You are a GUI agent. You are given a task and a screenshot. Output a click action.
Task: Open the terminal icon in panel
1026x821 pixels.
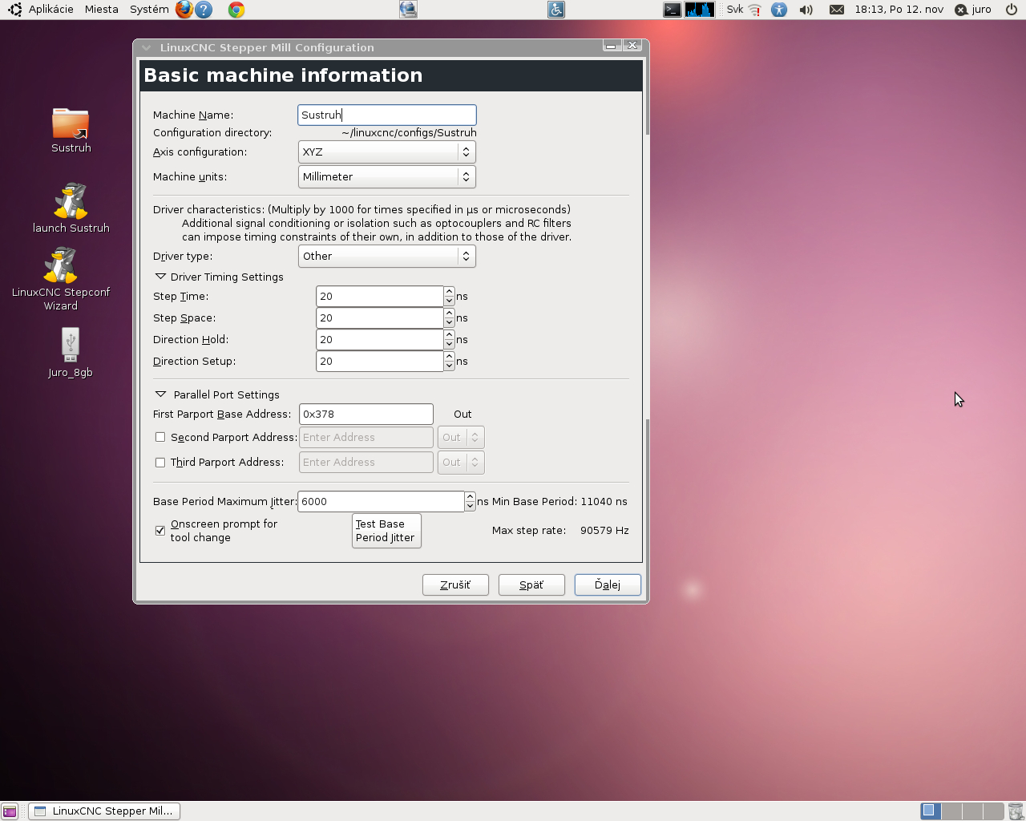pyautogui.click(x=672, y=10)
